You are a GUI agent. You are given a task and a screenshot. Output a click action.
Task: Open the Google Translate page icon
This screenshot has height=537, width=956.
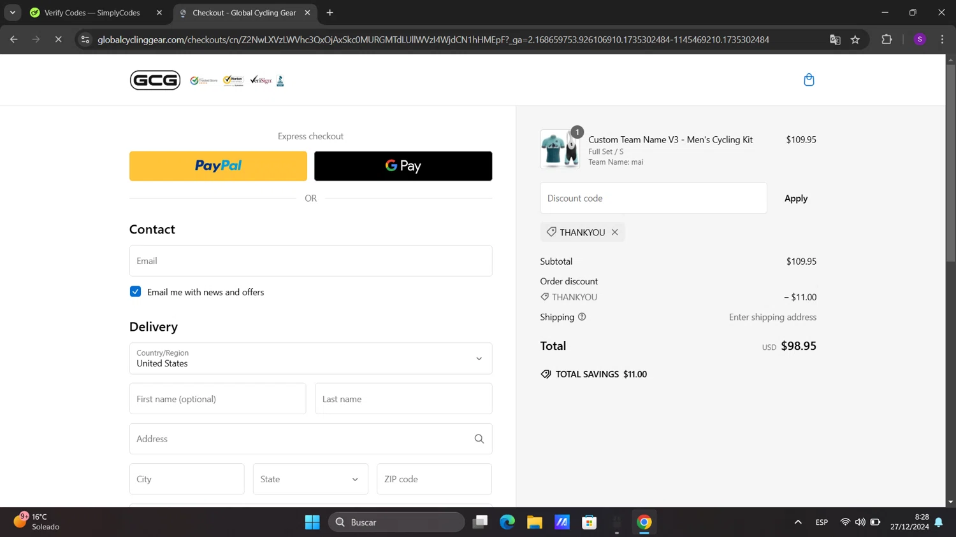coord(835,39)
